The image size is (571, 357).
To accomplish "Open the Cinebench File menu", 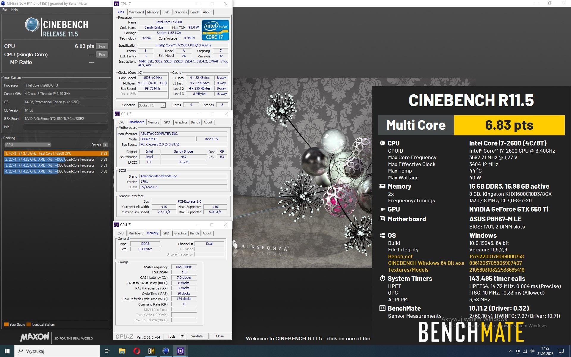I will coord(4,10).
